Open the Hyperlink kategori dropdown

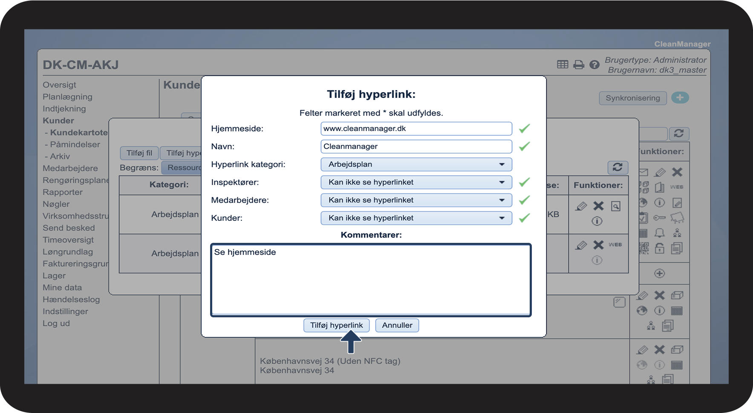pyautogui.click(x=416, y=165)
